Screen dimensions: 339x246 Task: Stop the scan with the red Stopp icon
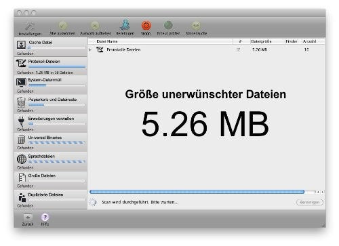click(x=146, y=26)
